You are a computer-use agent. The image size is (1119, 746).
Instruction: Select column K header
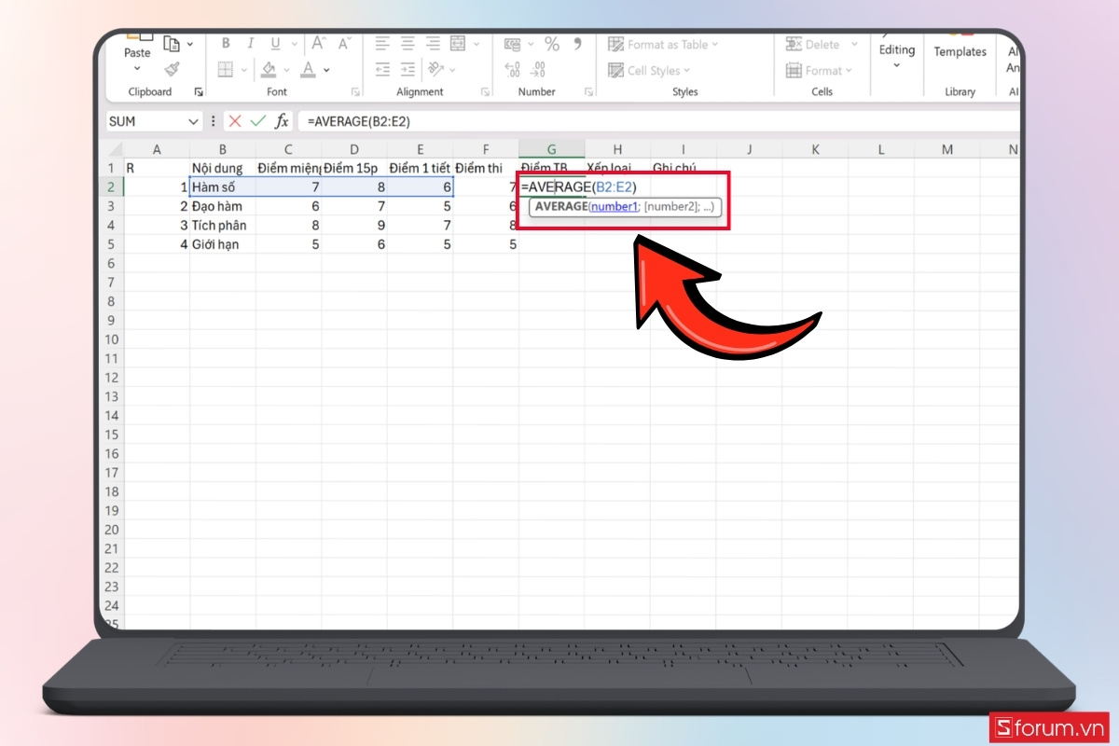pos(815,149)
